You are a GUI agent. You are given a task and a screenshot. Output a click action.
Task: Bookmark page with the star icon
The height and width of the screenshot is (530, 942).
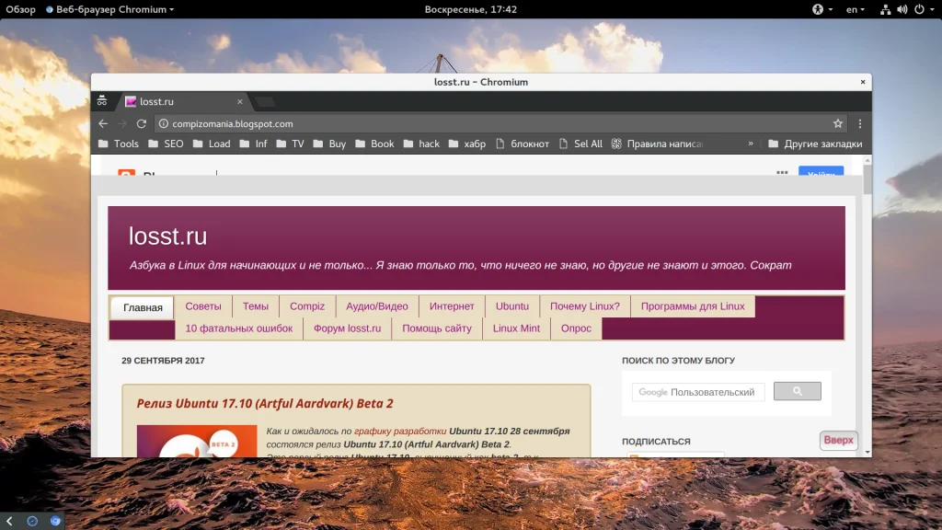tap(838, 124)
